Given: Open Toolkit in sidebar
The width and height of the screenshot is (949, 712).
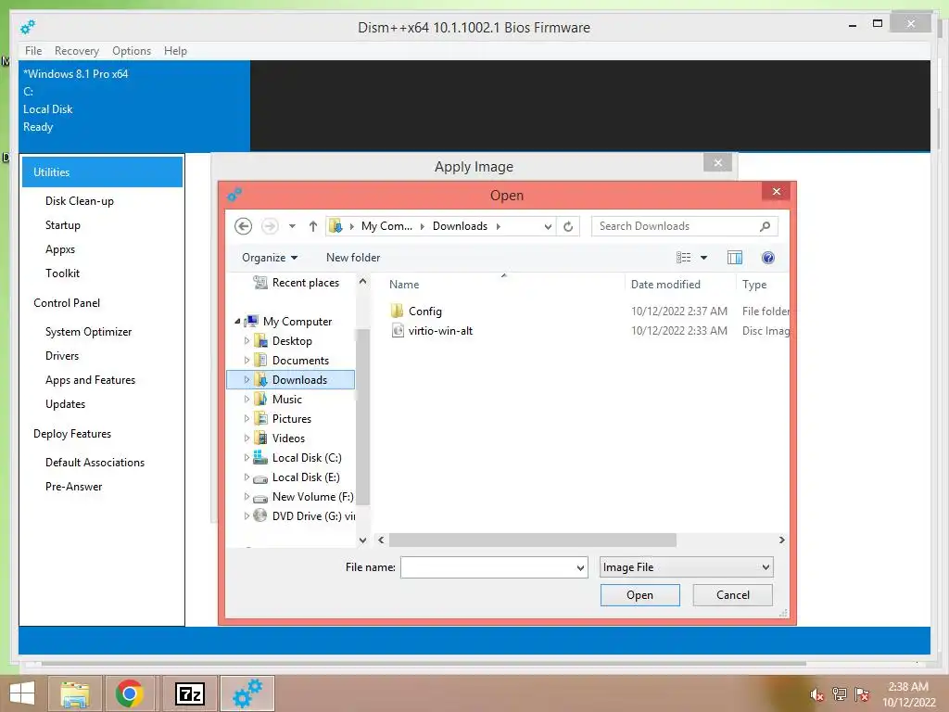Looking at the screenshot, I should click(x=62, y=273).
